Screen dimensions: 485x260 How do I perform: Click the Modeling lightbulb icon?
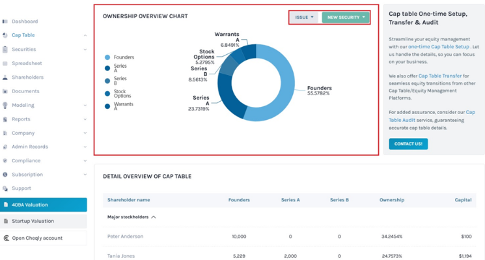pyautogui.click(x=5, y=106)
